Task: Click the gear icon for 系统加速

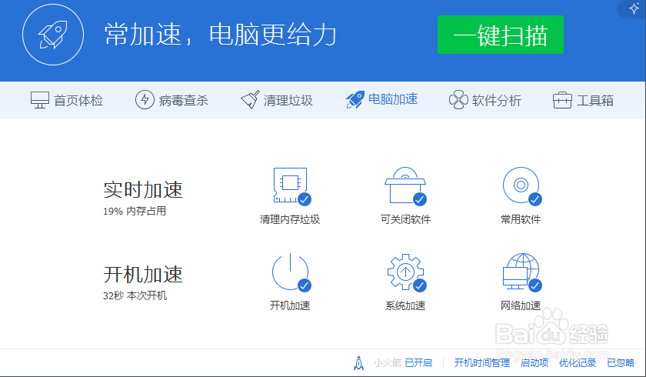Action: (405, 272)
